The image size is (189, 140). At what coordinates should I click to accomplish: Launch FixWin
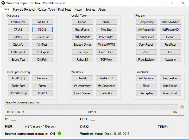(x=171, y=37)
